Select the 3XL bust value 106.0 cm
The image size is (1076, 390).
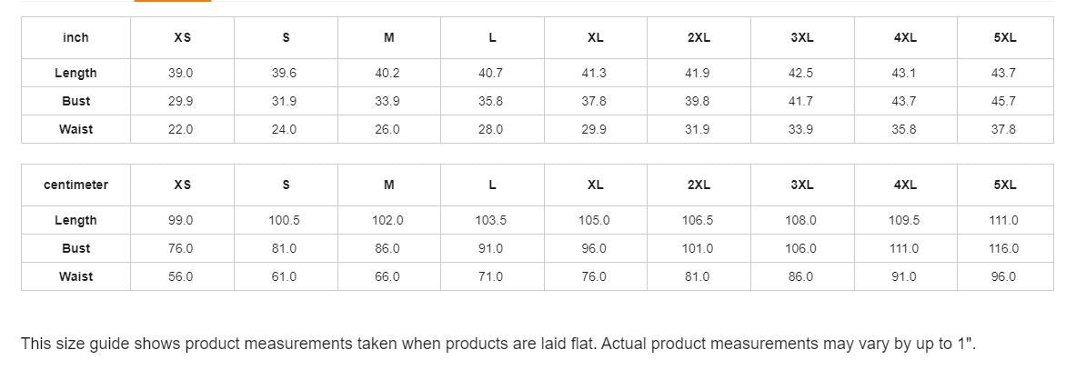tap(800, 248)
